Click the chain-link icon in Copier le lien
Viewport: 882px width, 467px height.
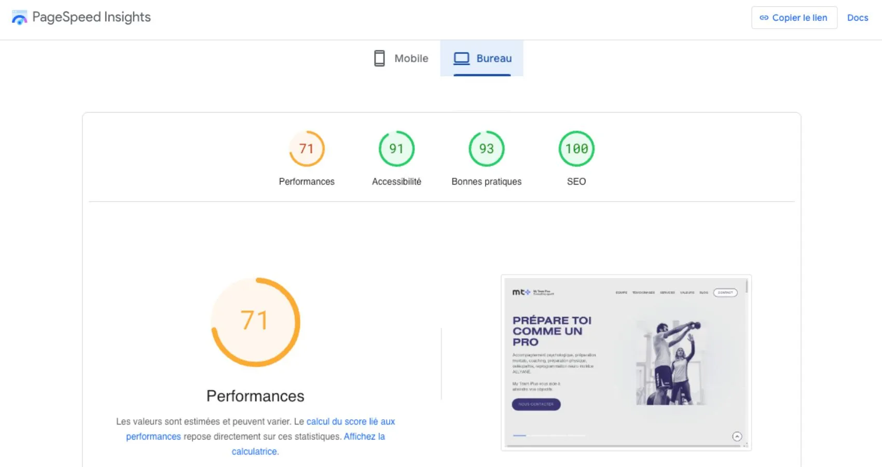coord(764,17)
